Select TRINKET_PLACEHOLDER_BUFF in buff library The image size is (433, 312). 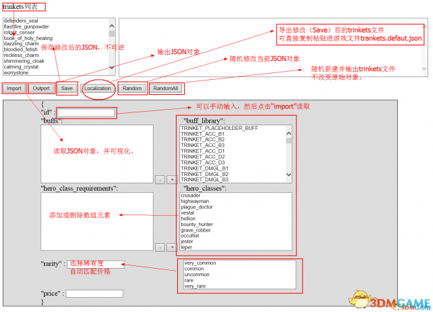coord(219,128)
